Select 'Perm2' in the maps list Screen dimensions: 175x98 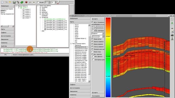pos(77,27)
